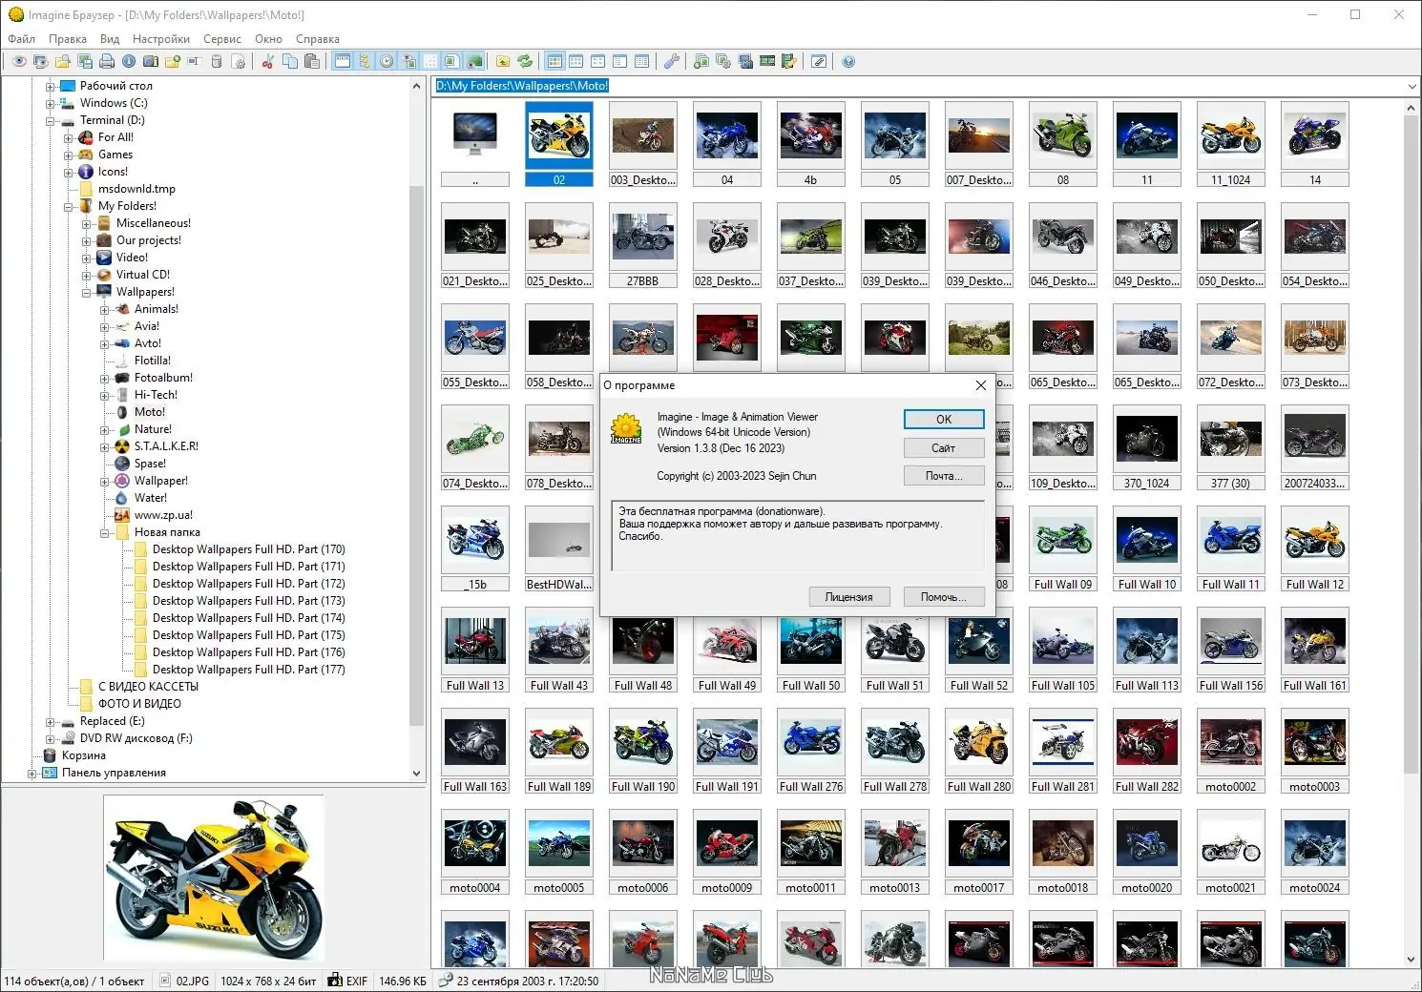The width and height of the screenshot is (1422, 992).
Task: Select the Full Wall 12 thumbnail
Action: [1314, 549]
